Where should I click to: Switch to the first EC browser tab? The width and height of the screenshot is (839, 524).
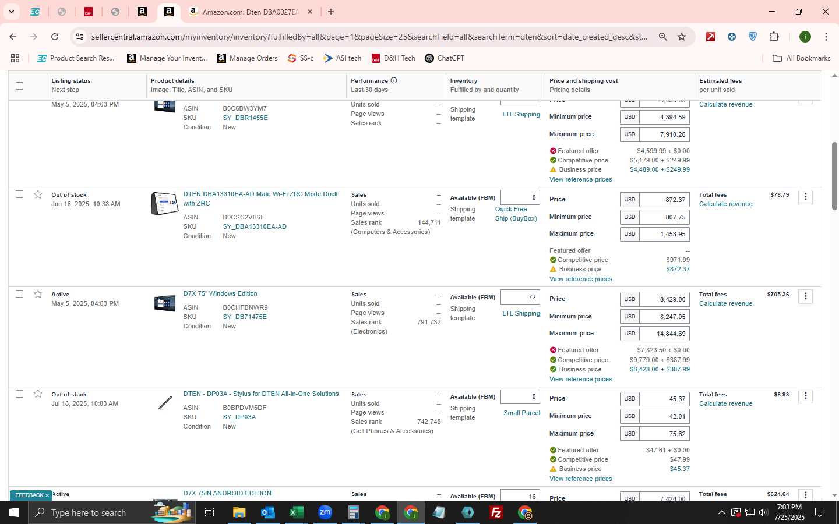click(35, 12)
